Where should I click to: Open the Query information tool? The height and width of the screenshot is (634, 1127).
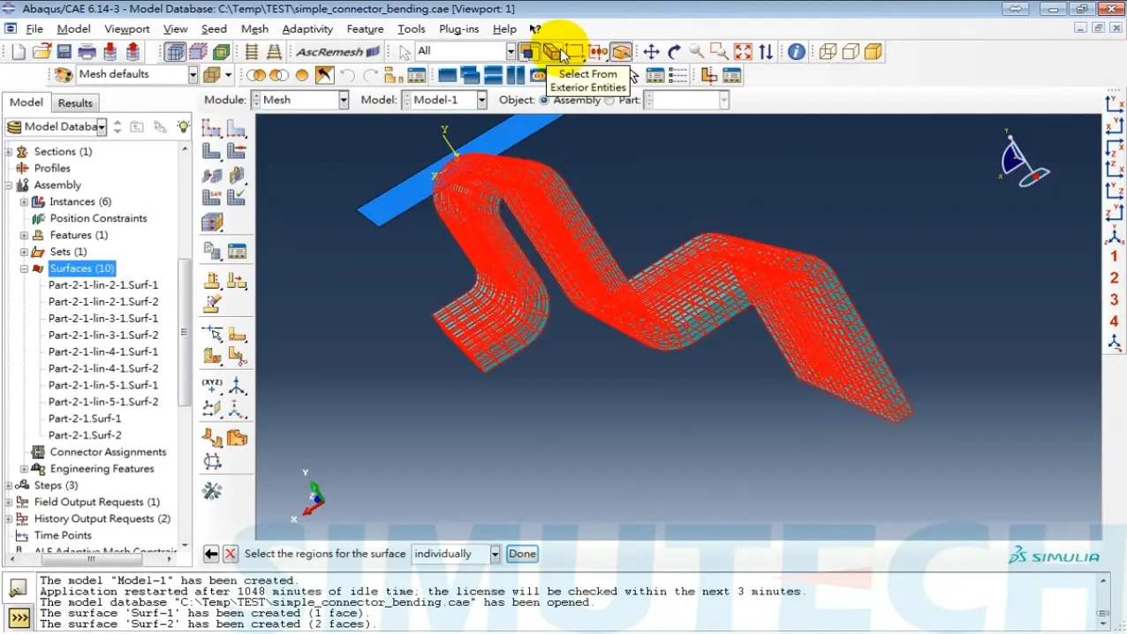click(x=797, y=51)
